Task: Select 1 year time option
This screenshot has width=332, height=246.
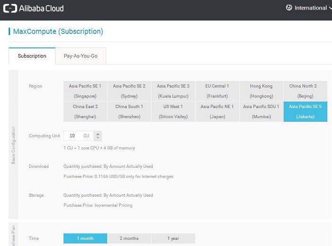Action: [x=173, y=238]
